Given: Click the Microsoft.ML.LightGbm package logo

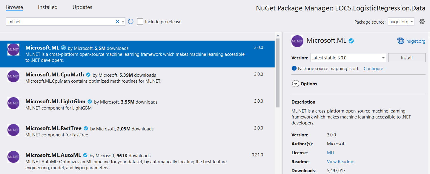Looking at the screenshot, I should pos(13,103).
